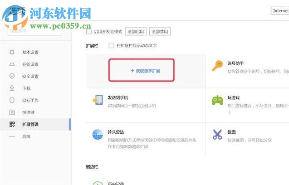Image resolution: width=289 pixels, height=185 pixels.
Task: Open the 基本设置 menu item
Action: pyautogui.click(x=35, y=52)
